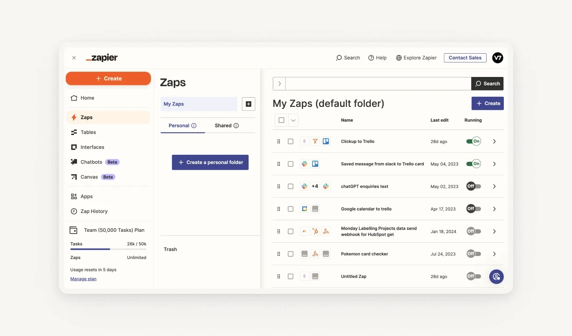Click the add folder plus icon
Viewport: 572px width, 336px height.
point(249,104)
